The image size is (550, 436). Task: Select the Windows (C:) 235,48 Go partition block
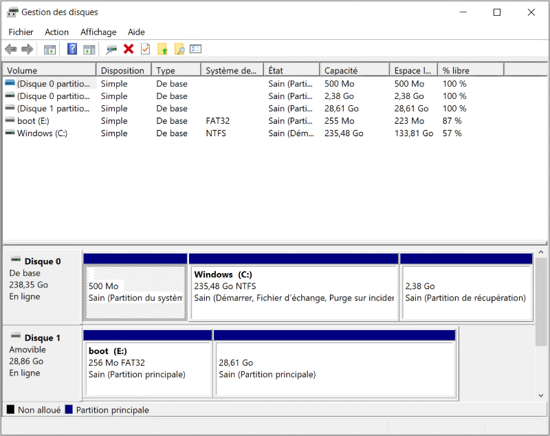[294, 287]
